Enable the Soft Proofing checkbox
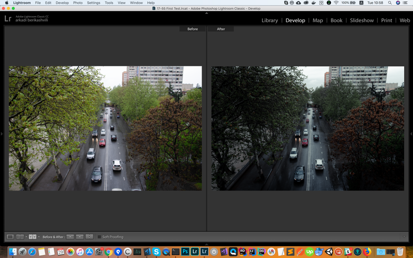 [99, 237]
